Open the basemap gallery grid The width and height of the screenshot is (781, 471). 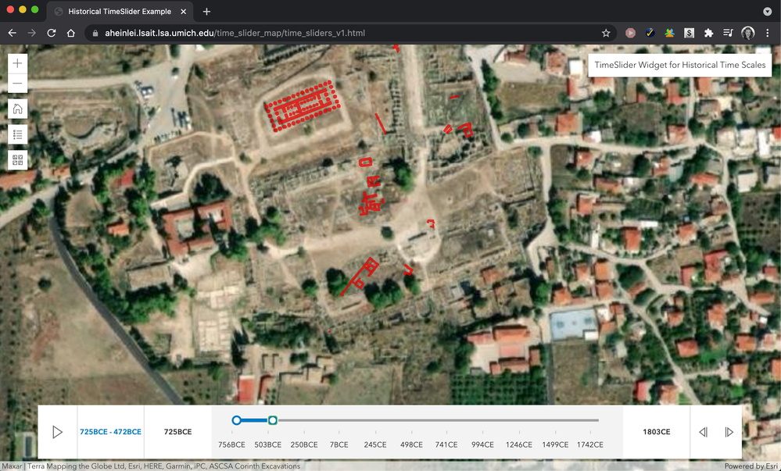point(17,160)
